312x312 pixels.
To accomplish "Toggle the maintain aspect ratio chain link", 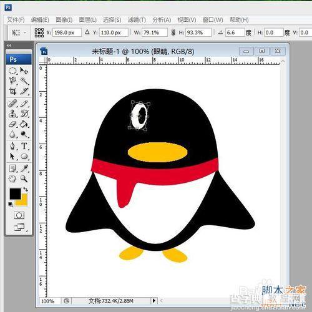I will pos(173,32).
